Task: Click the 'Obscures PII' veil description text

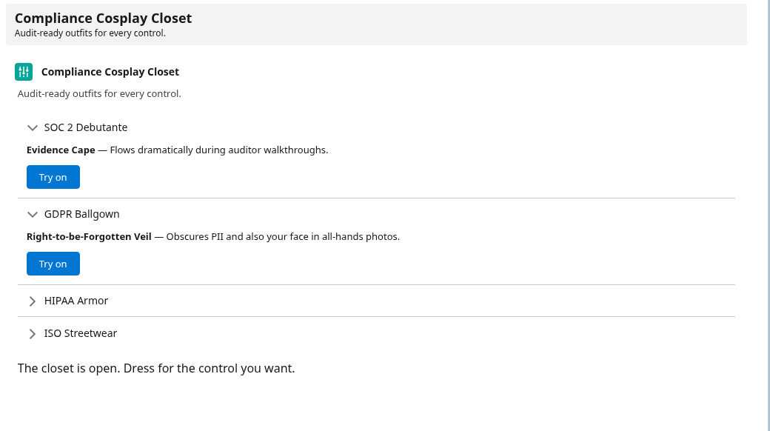Action: point(283,236)
